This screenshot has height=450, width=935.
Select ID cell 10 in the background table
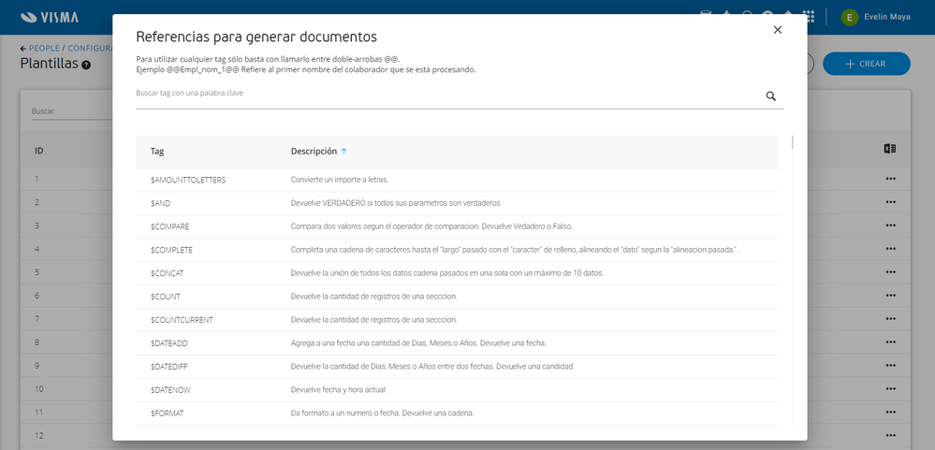click(x=38, y=389)
